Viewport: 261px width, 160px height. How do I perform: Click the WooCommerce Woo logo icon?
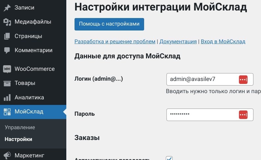(7, 69)
